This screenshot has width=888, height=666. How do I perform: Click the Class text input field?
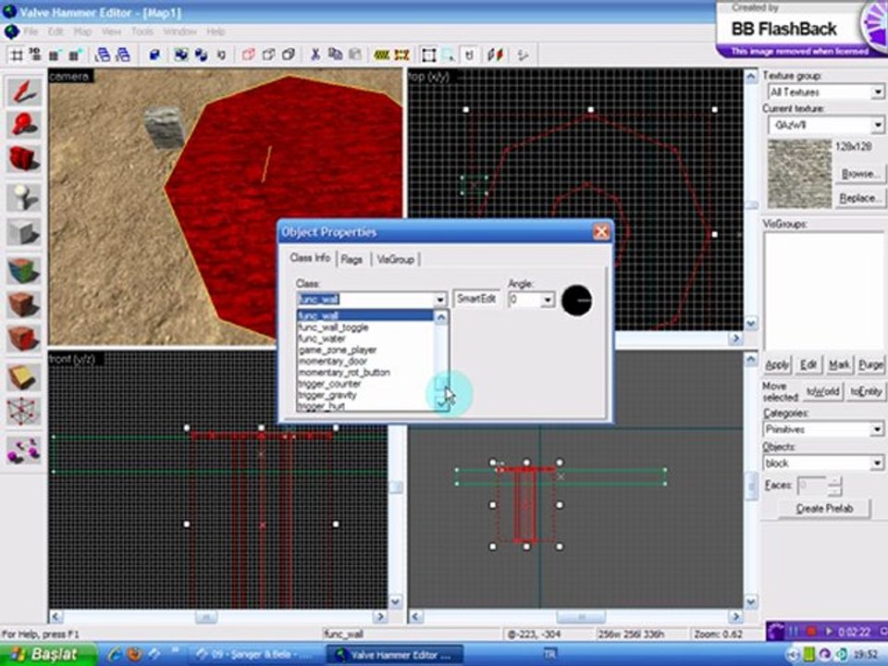tap(366, 299)
